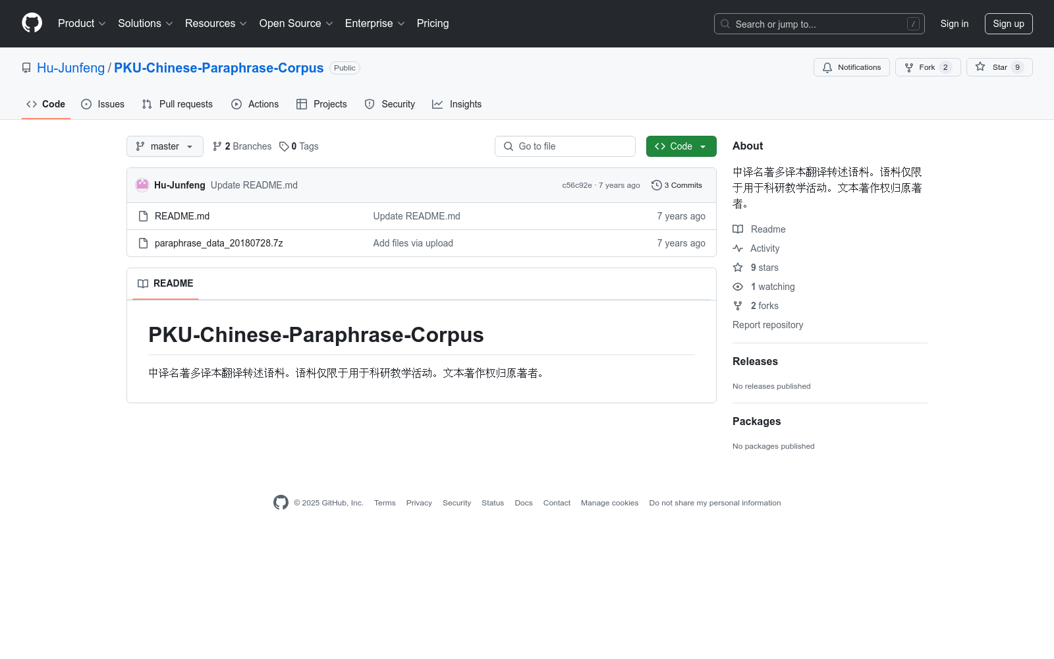Open the Security tab
This screenshot has height=659, width=1054.
(390, 104)
